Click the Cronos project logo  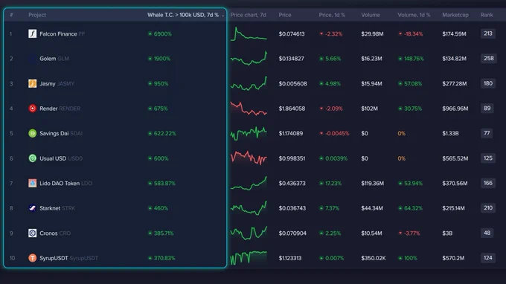(32, 233)
